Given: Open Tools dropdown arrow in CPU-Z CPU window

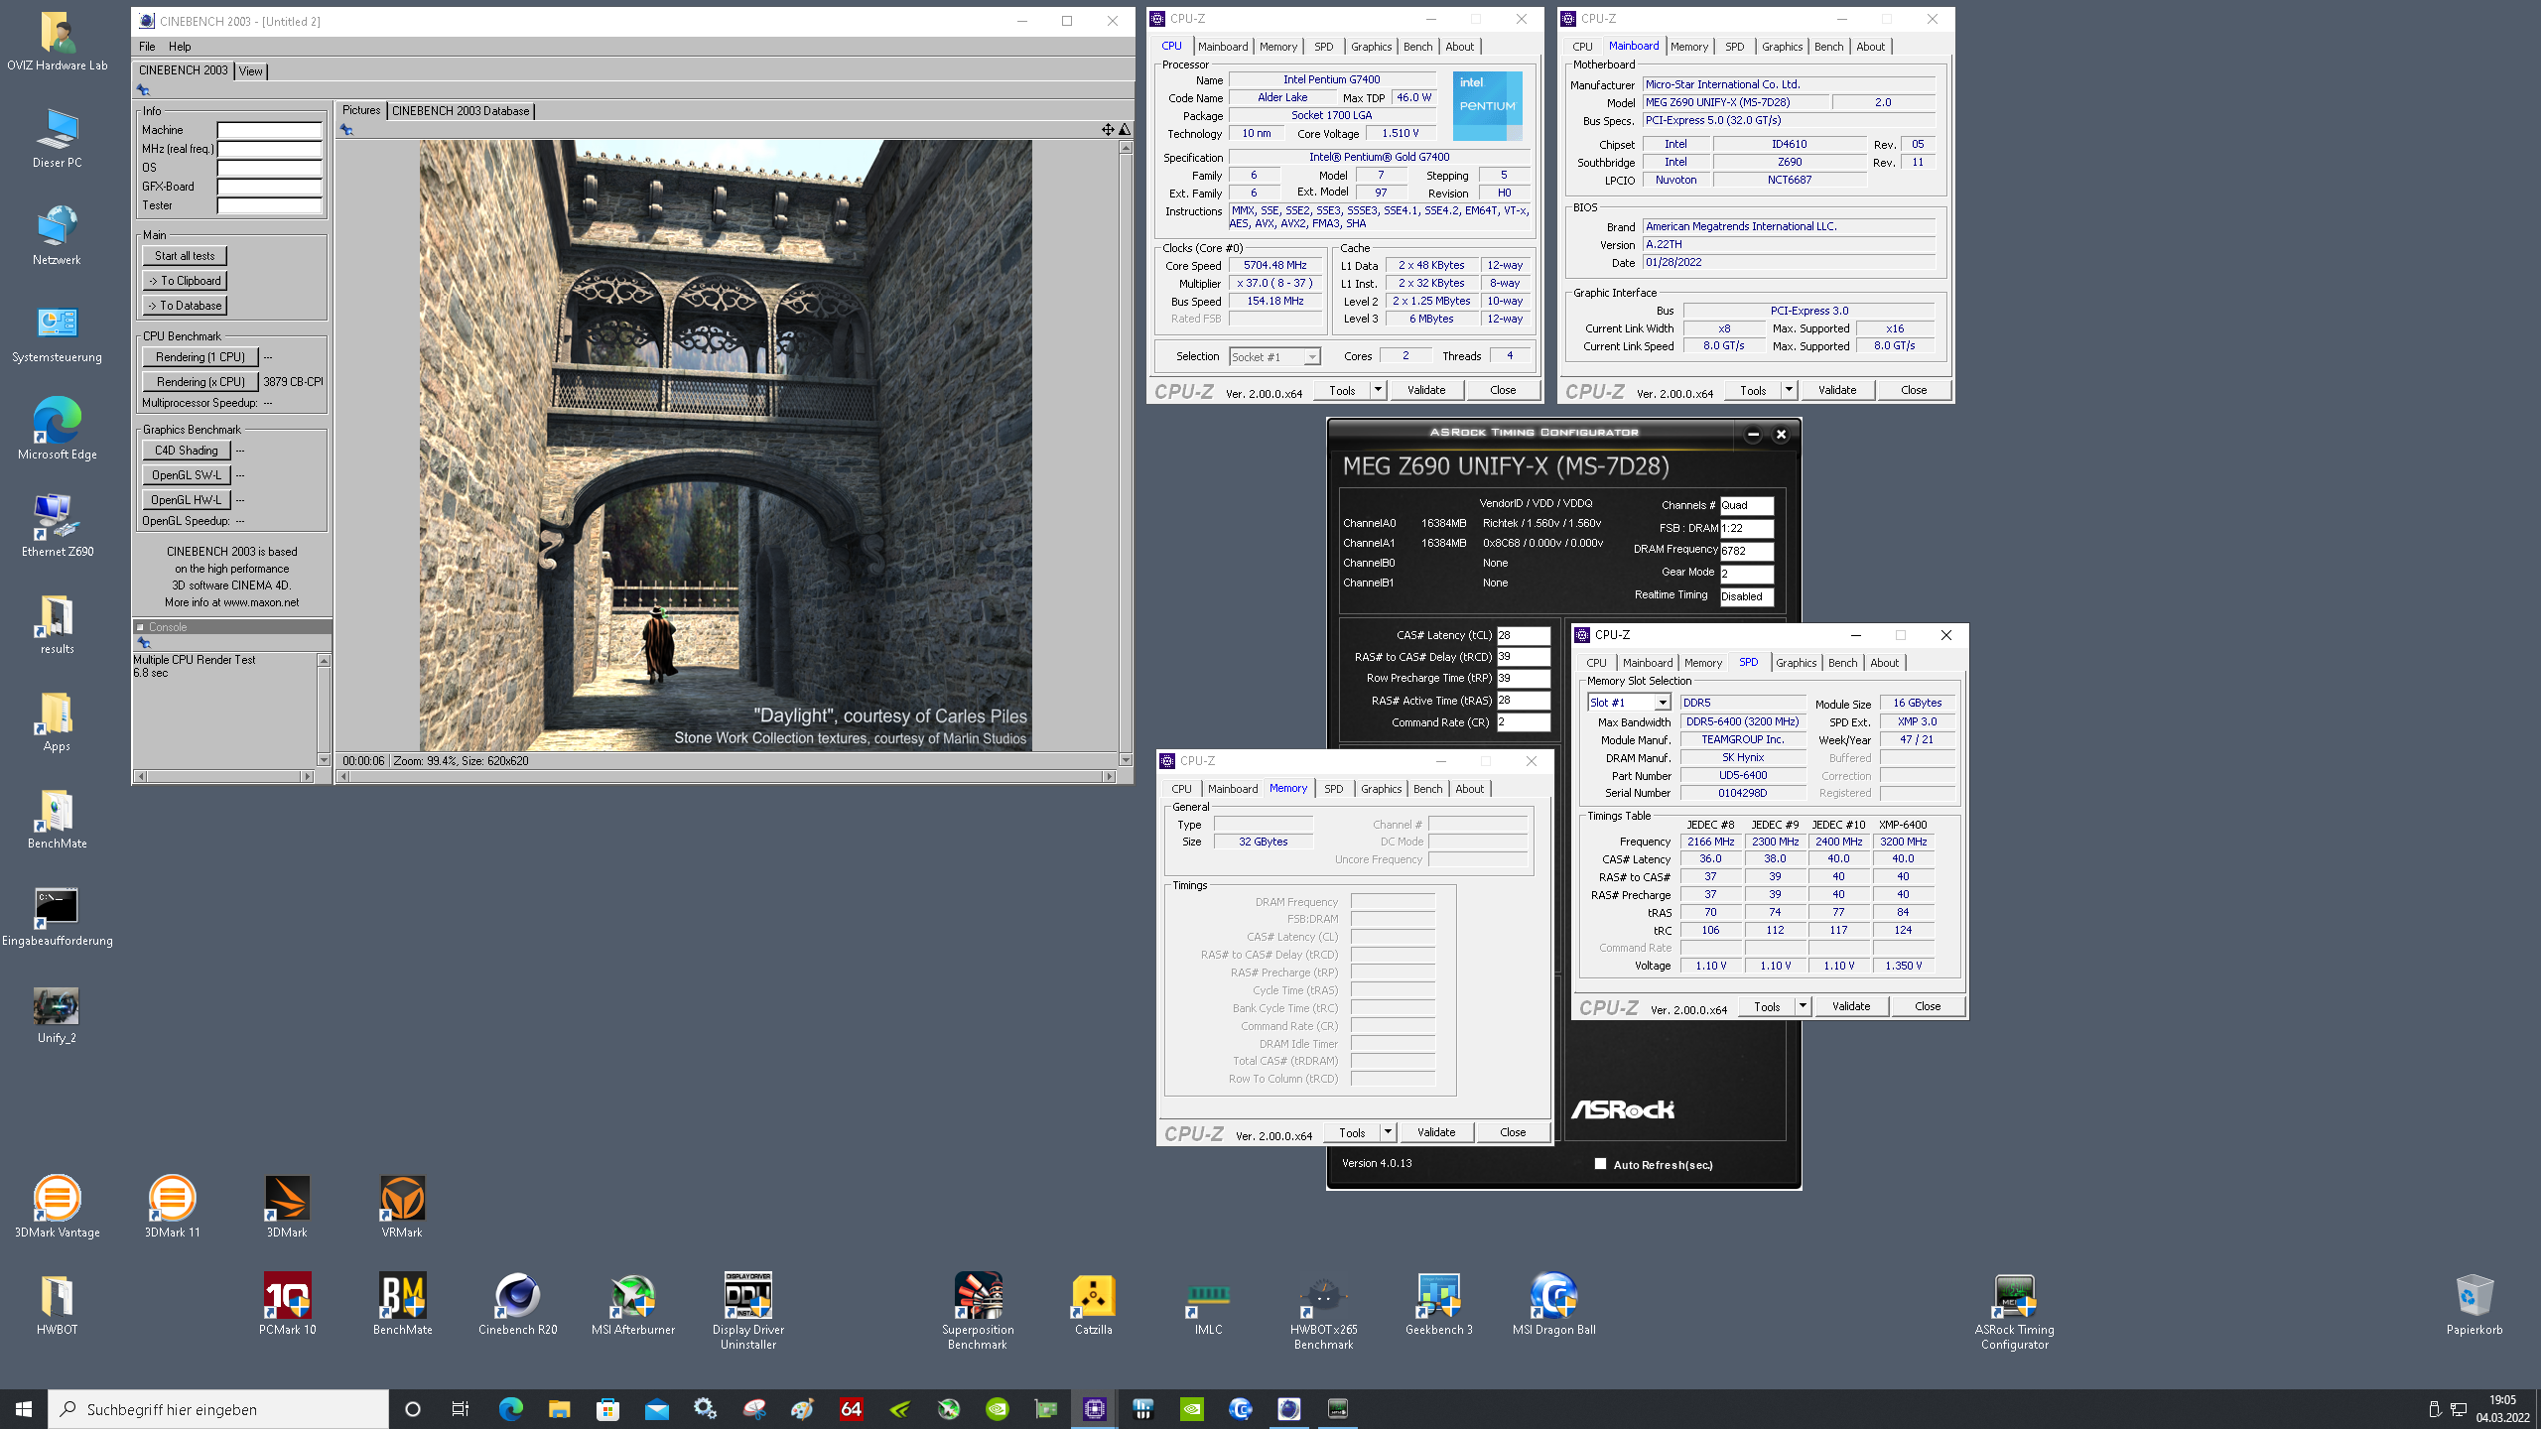Looking at the screenshot, I should (1378, 390).
